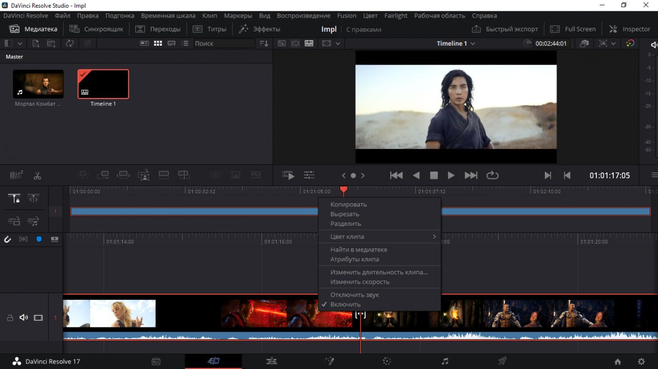Click the Full Screen button

[573, 29]
